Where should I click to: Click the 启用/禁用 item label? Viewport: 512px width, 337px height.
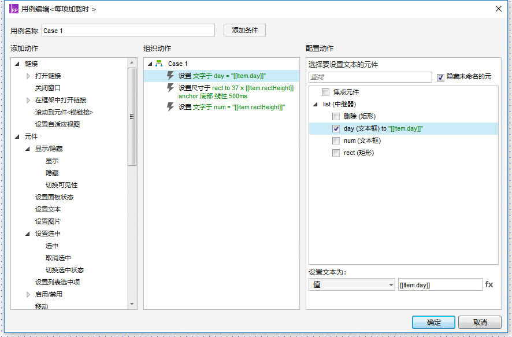click(x=49, y=294)
